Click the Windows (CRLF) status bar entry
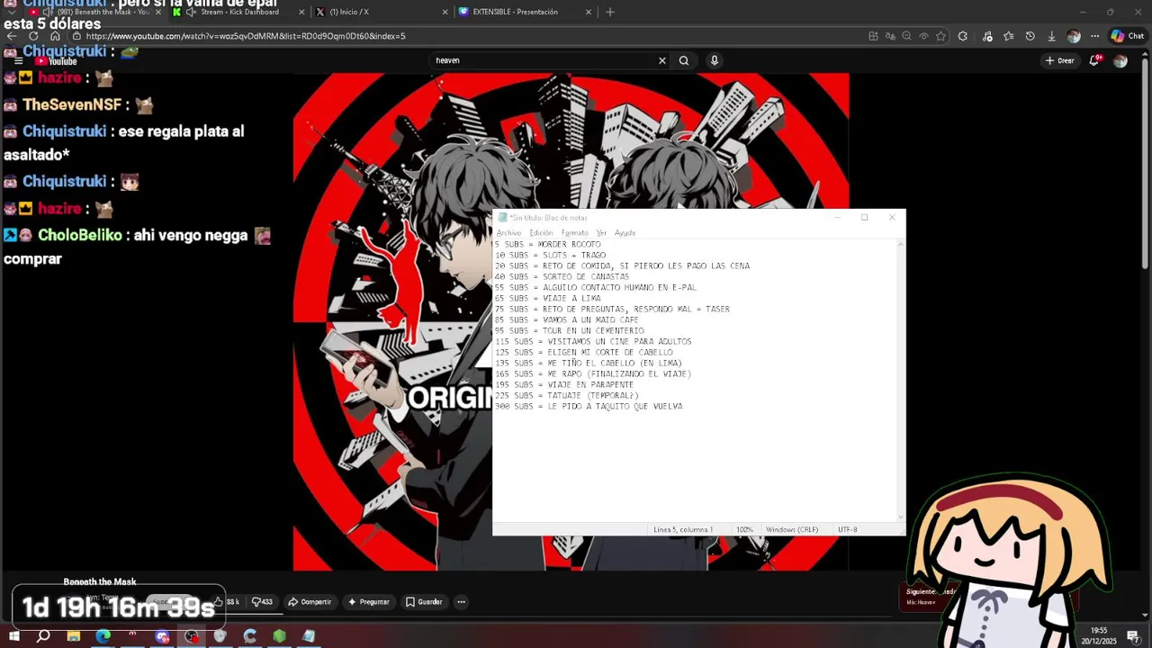Viewport: 1152px width, 648px height. pos(792,529)
